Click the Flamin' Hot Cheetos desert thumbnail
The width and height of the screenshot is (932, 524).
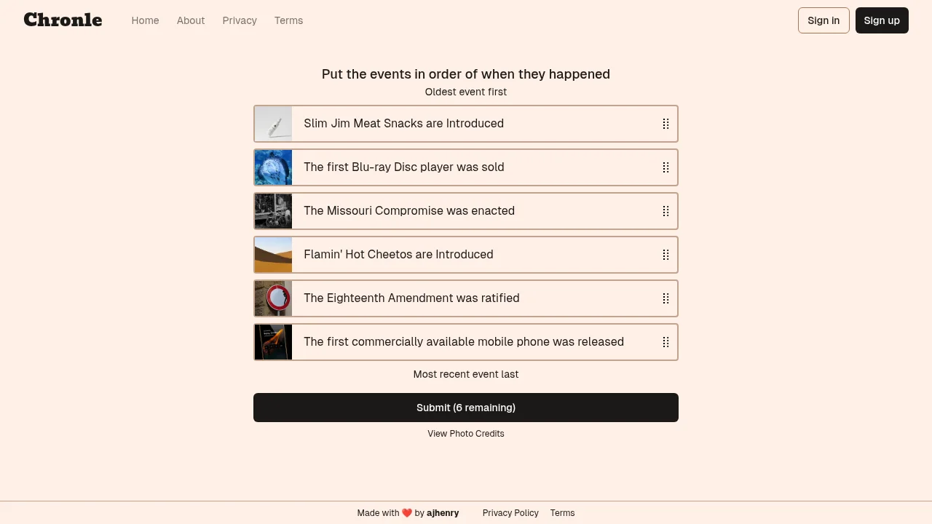click(274, 255)
